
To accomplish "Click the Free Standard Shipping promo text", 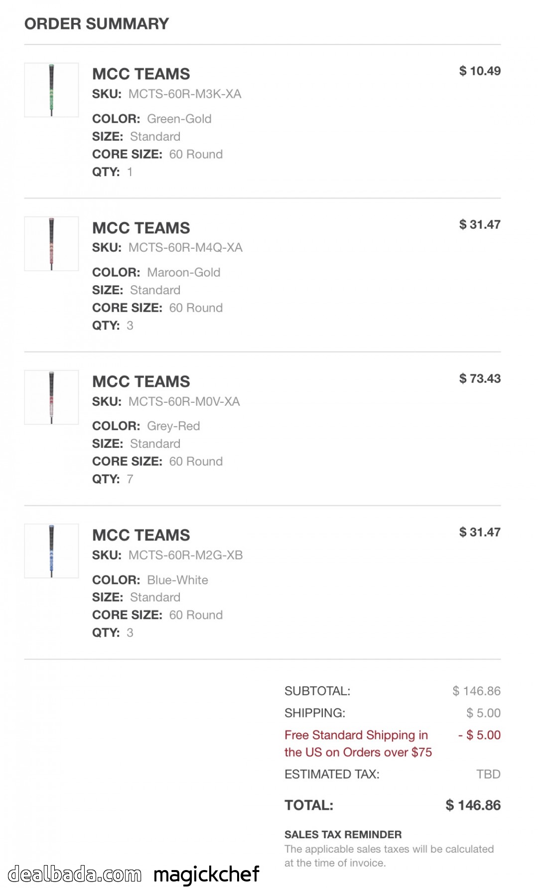I will 358,743.
